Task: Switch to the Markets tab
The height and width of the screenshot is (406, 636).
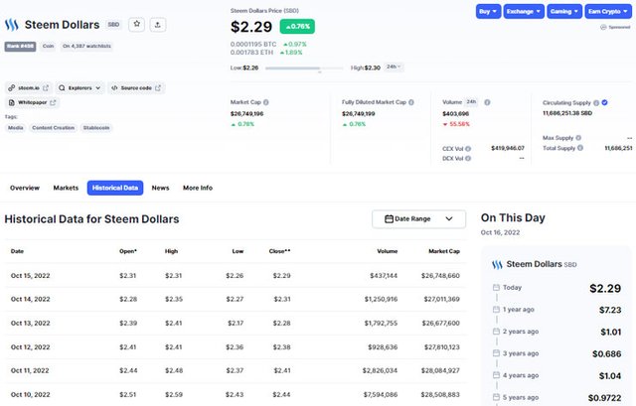Action: tap(66, 188)
